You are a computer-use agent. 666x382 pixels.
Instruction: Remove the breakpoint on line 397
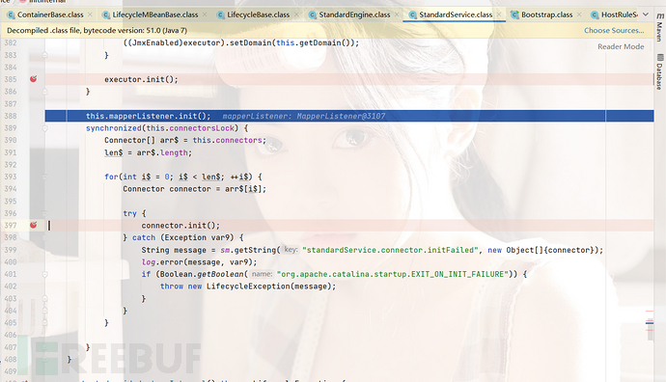tap(34, 225)
